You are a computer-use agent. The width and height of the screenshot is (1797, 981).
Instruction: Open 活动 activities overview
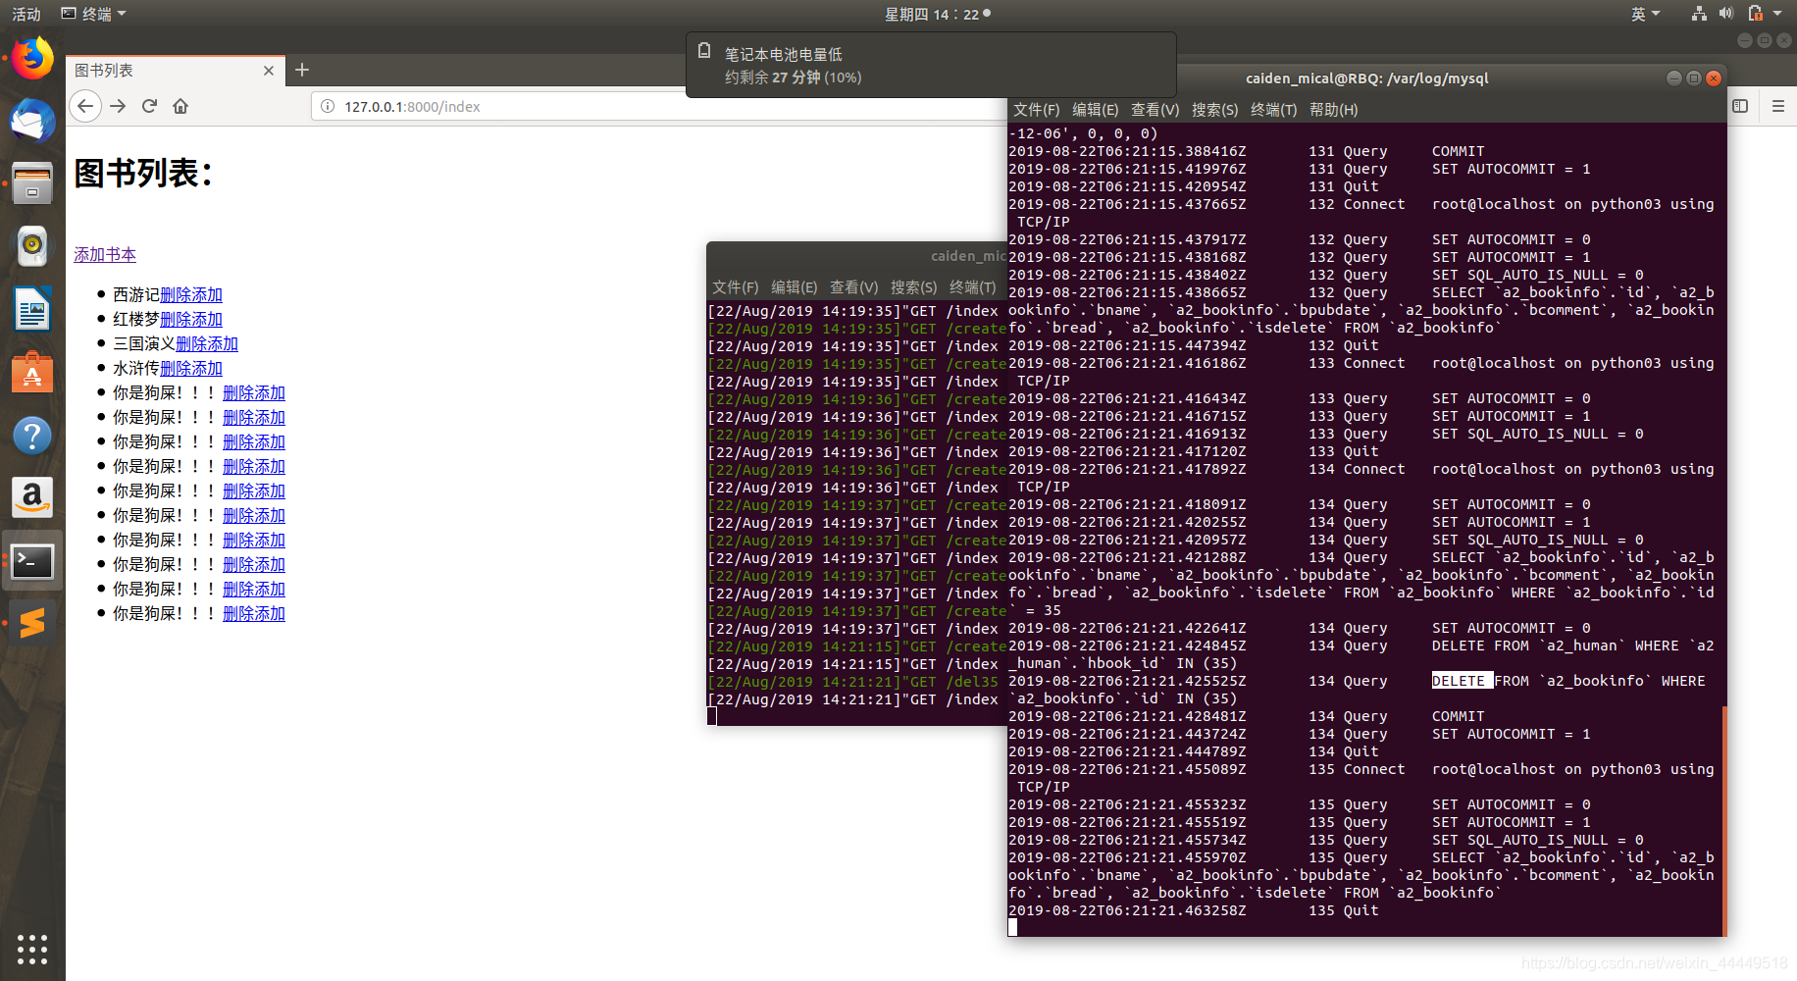coord(26,14)
